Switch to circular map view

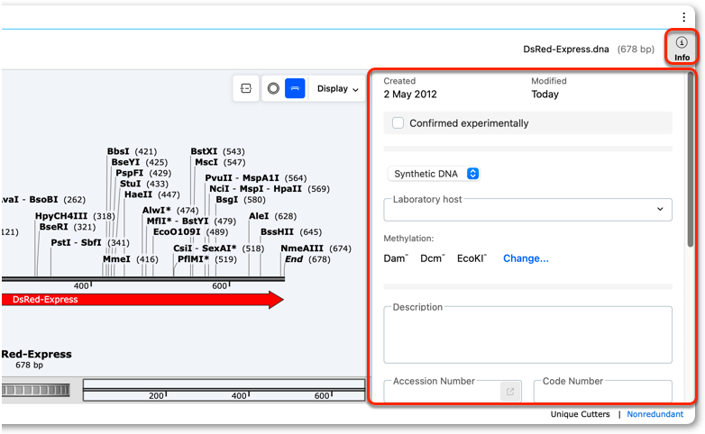pos(273,88)
